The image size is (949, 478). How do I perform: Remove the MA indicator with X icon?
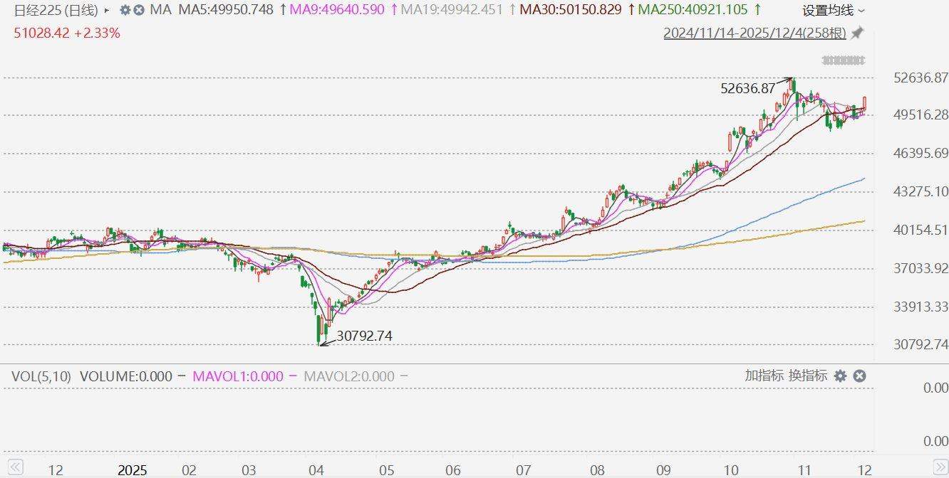coord(139,11)
